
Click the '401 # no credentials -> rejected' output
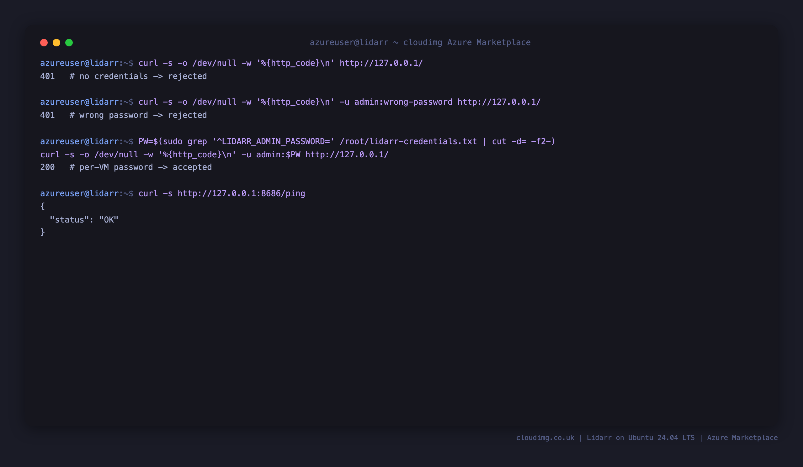(x=123, y=76)
